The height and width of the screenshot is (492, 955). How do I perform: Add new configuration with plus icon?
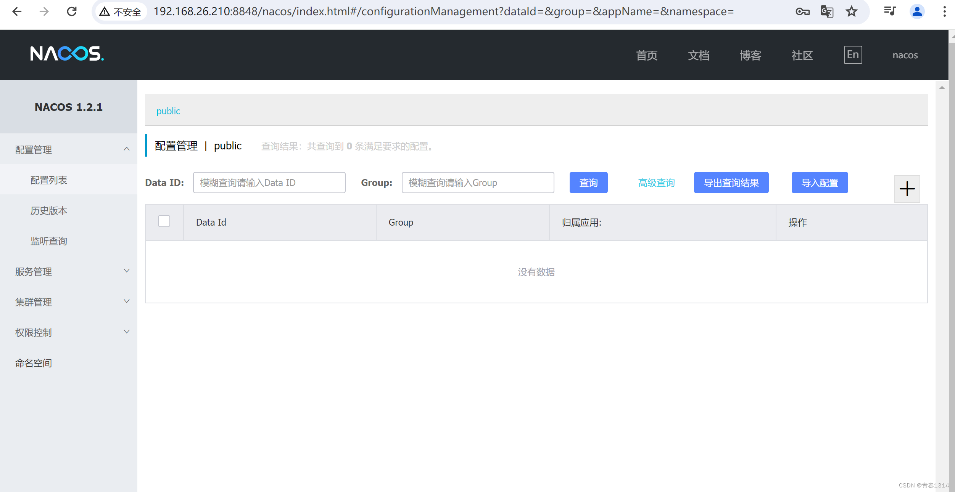click(907, 189)
